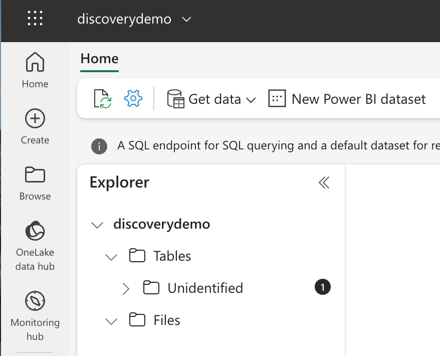This screenshot has width=440, height=356.
Task: Open the Monitoring hub
Action: tap(35, 315)
